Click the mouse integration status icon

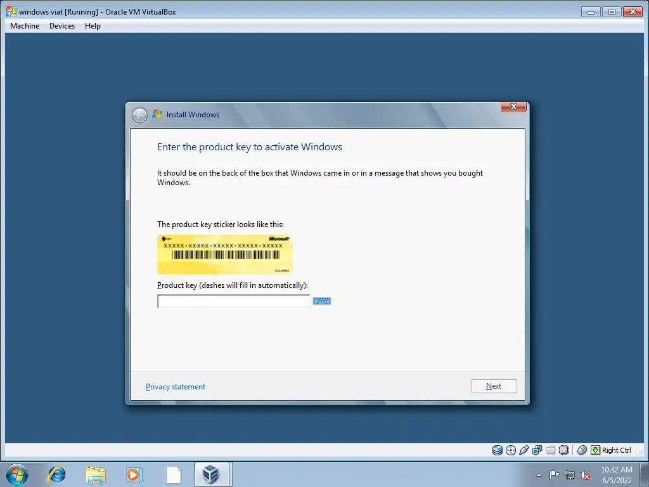(x=582, y=450)
